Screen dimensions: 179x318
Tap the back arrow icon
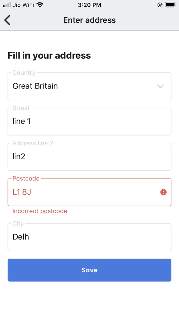pos(7,20)
